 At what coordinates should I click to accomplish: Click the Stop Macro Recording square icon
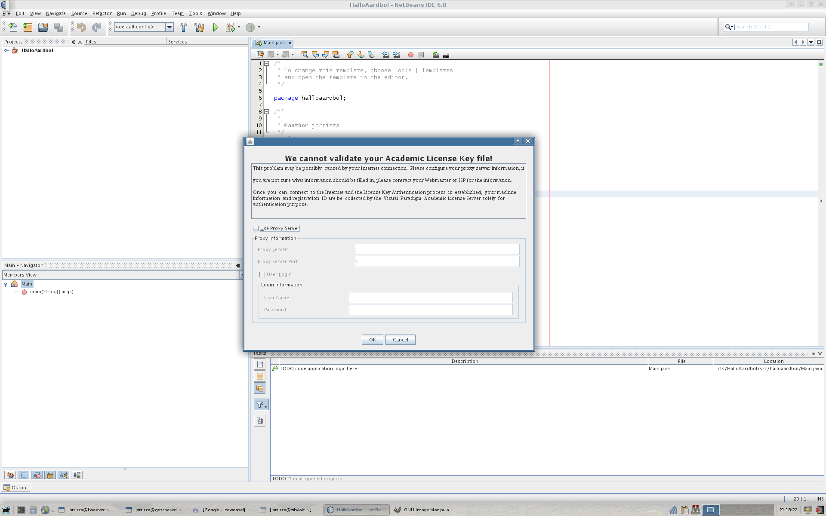(421, 55)
